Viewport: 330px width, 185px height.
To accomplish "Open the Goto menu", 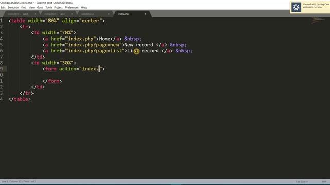I will 40,7.
